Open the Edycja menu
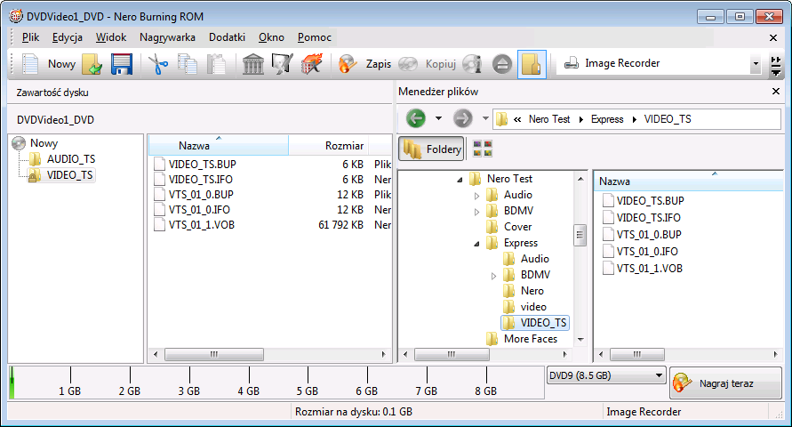This screenshot has width=792, height=427. pos(68,37)
